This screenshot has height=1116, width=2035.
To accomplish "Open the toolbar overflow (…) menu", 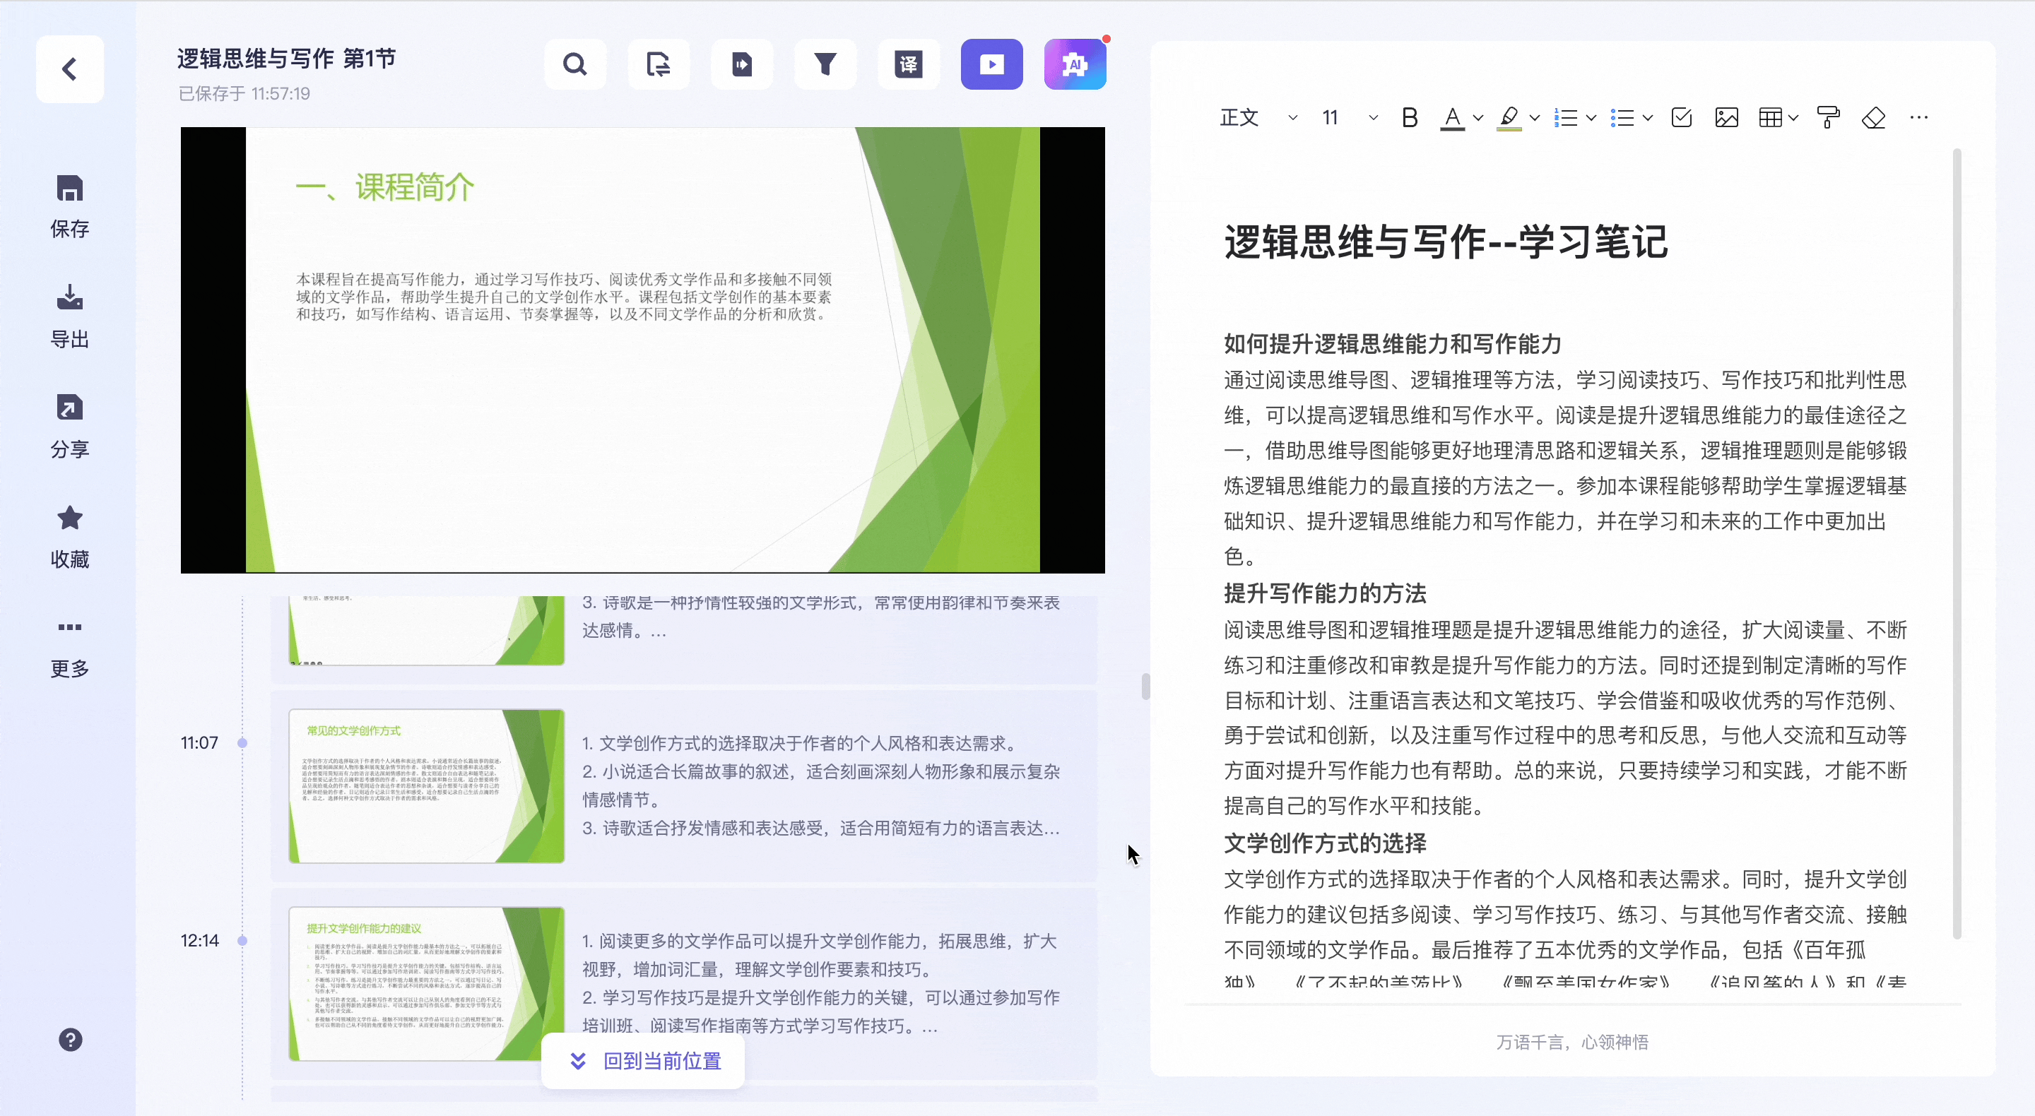I will pyautogui.click(x=1920, y=117).
